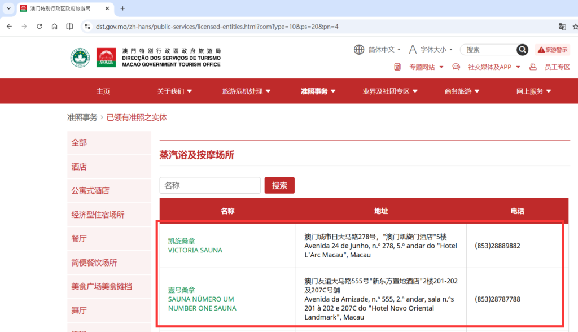
Task: Click the document icon beside 专题网站
Action: click(x=397, y=67)
